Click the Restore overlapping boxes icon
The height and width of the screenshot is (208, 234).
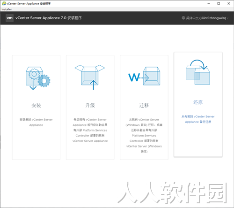(x=198, y=72)
